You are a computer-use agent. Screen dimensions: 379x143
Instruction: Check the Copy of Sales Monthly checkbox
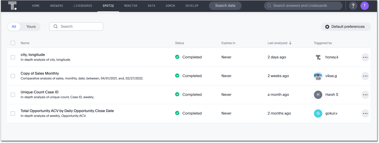click(13, 76)
